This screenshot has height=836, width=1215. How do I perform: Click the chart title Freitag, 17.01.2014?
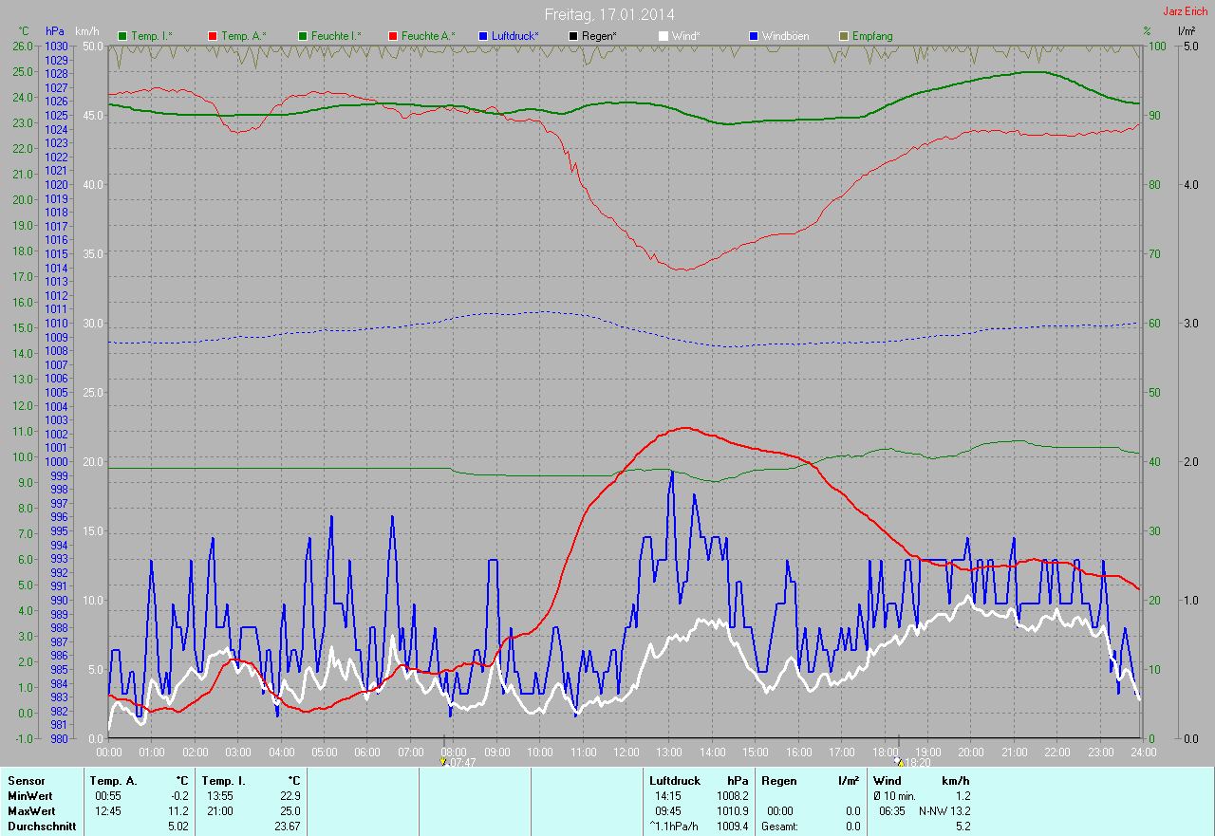[x=609, y=14]
